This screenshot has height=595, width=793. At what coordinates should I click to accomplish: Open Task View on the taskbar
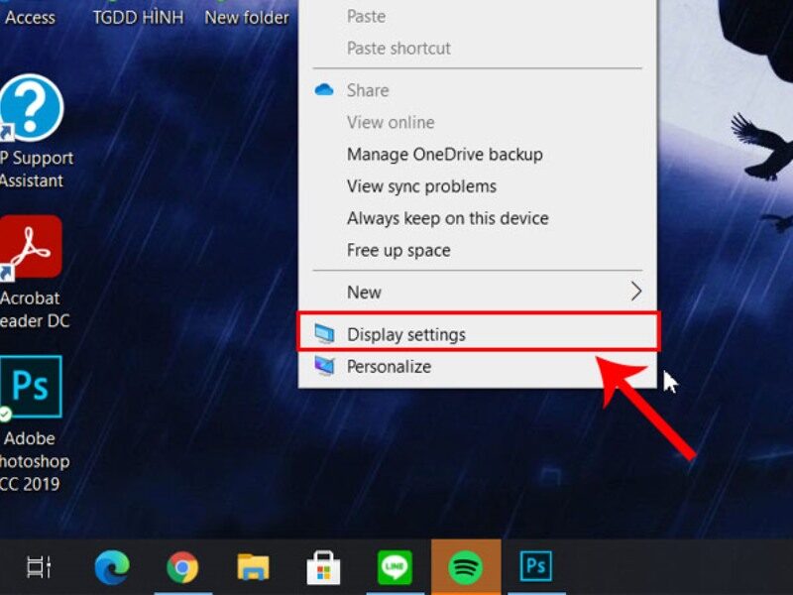tap(38, 566)
